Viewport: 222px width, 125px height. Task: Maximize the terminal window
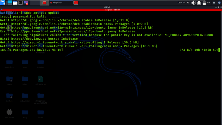[x=219, y=7]
